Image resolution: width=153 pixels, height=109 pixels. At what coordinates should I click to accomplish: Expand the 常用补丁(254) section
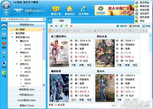tap(27, 106)
